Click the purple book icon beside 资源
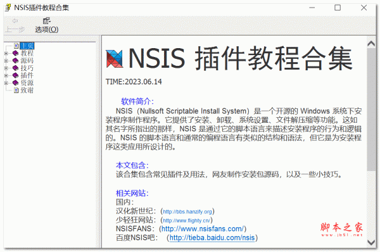Viewport: 380px width, 252px height. pos(15,83)
